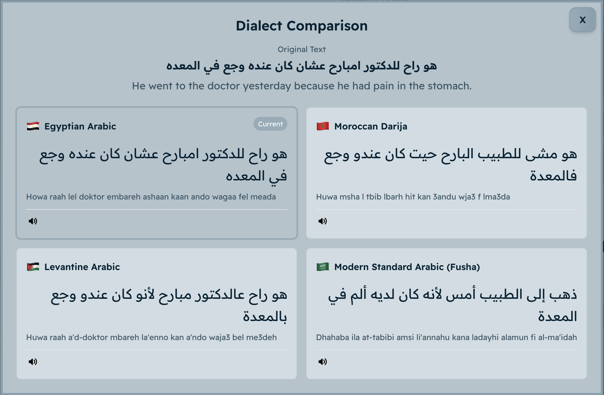This screenshot has width=604, height=395.
Task: Select the original Arabic sentence text
Action: click(x=302, y=66)
